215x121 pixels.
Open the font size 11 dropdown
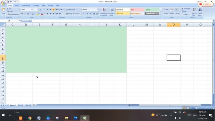37,10
